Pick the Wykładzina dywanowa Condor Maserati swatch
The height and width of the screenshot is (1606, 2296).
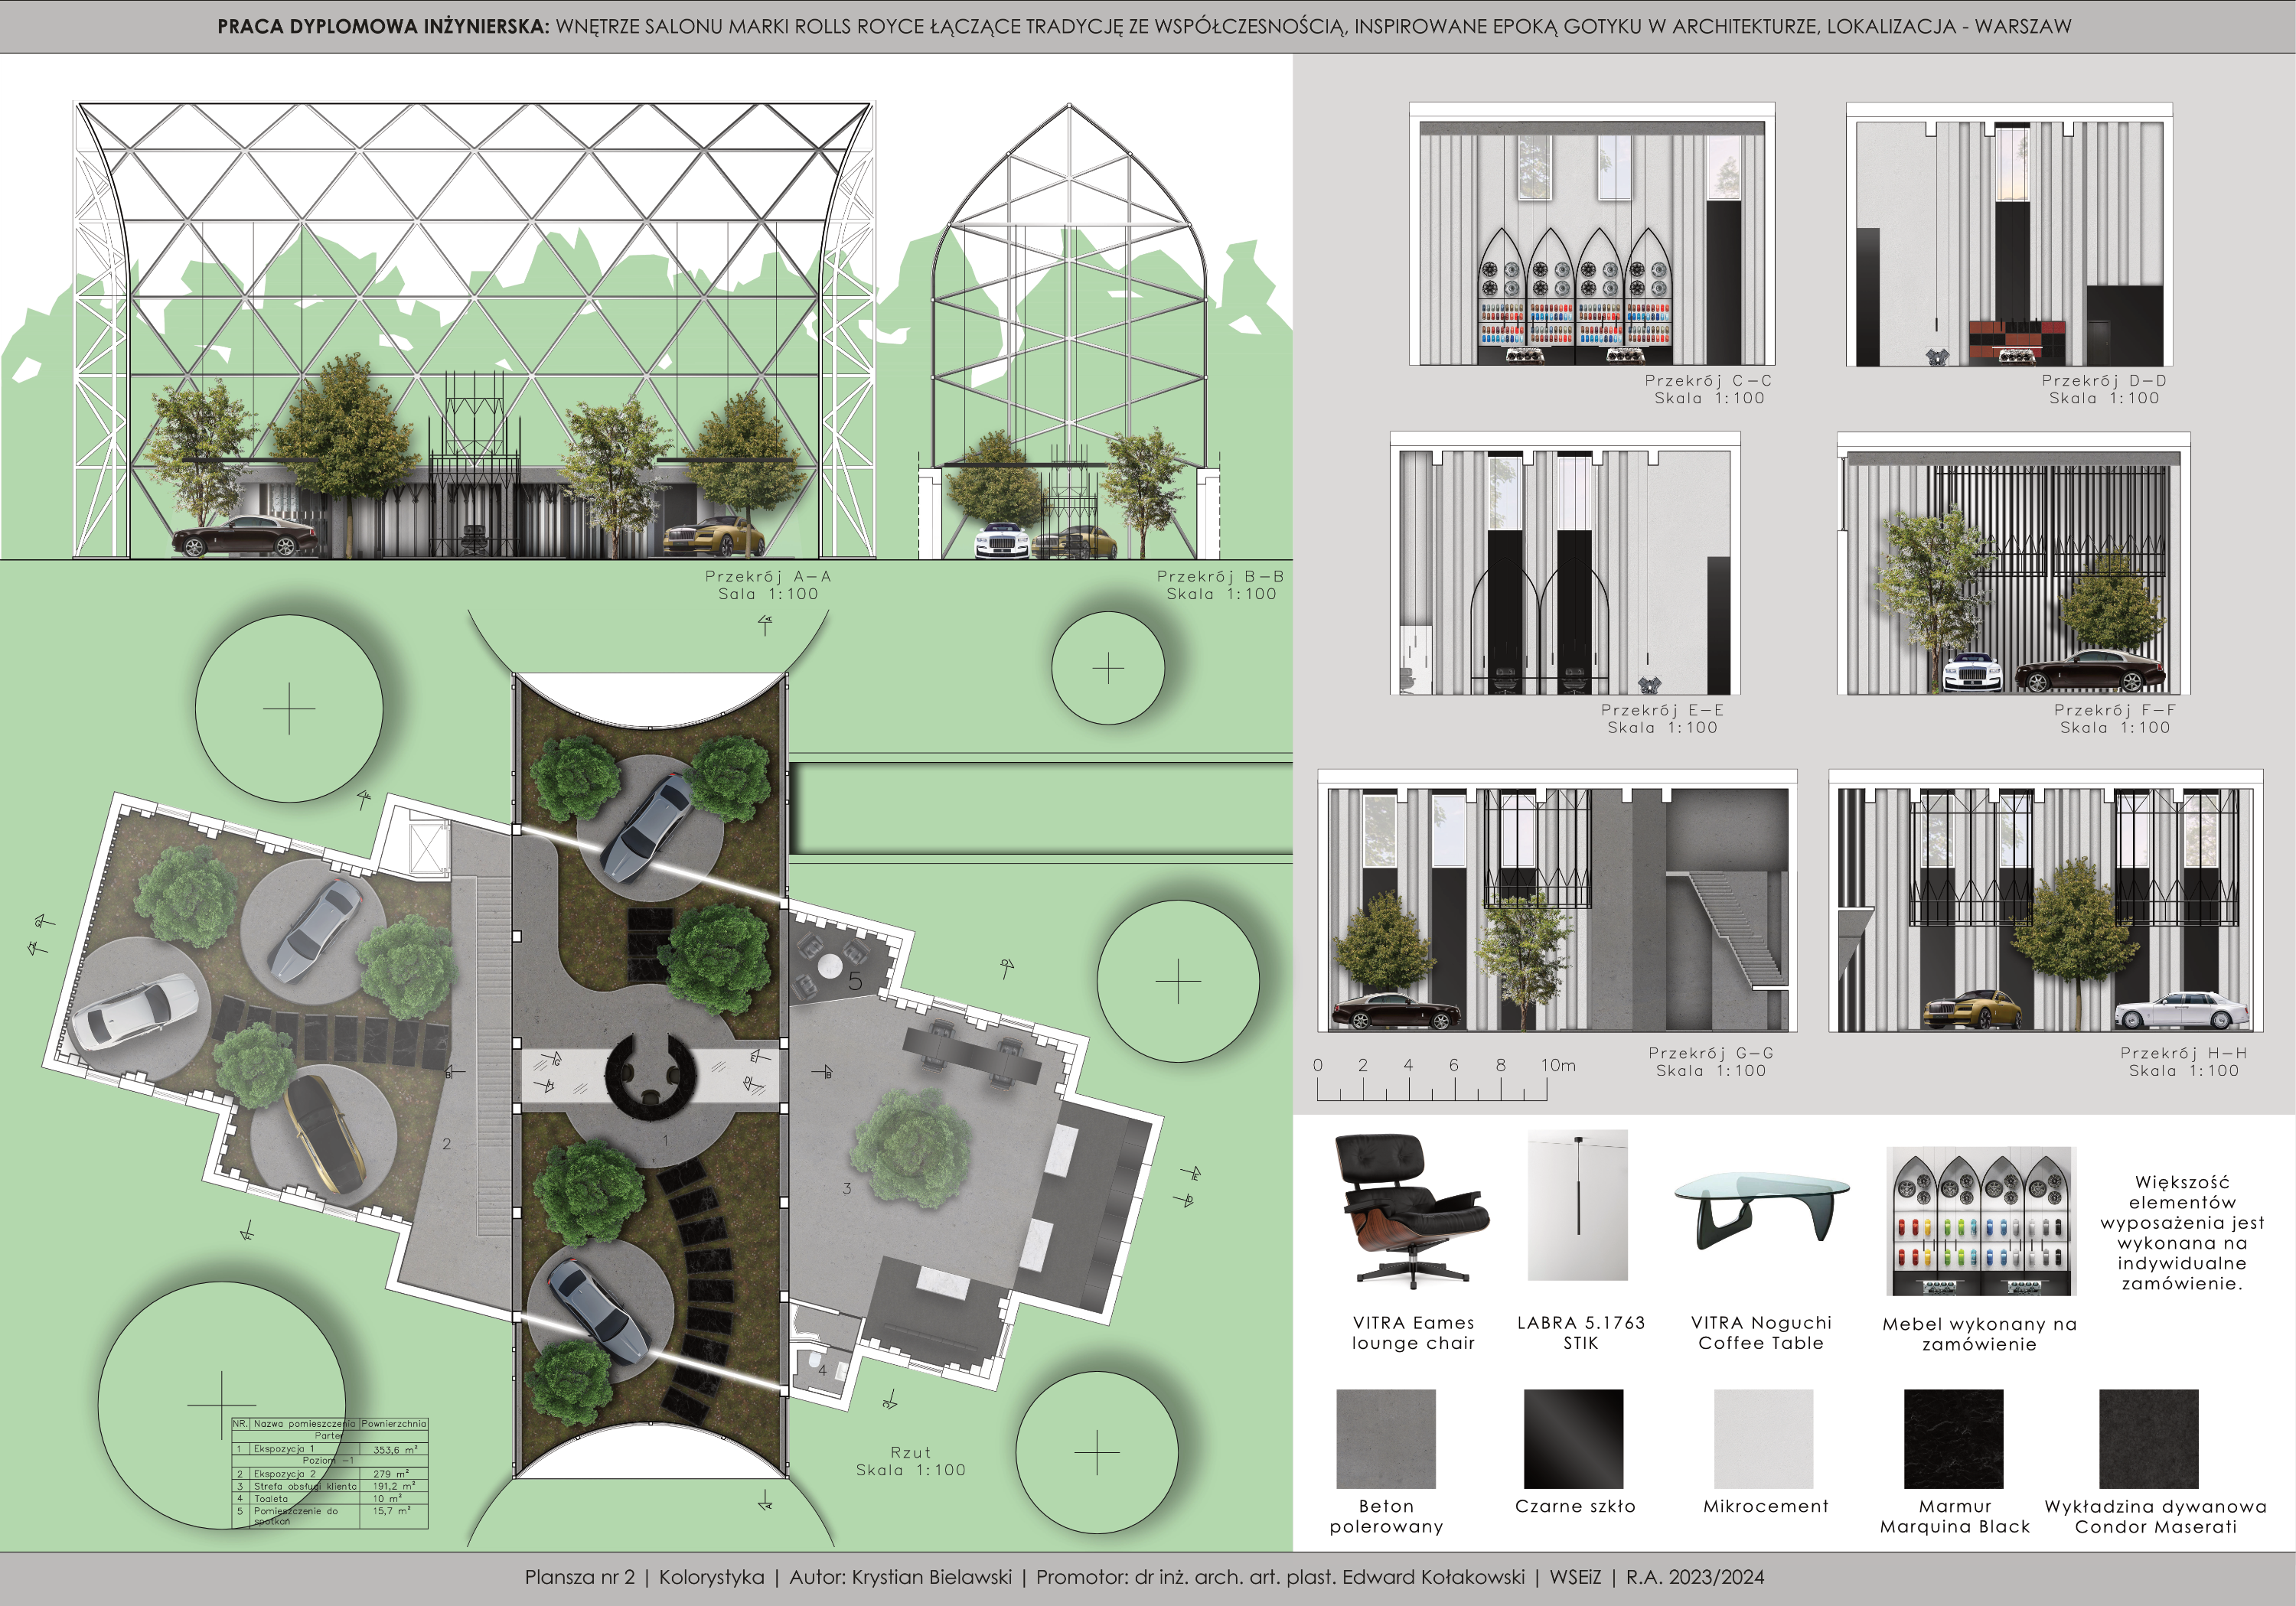[2149, 1438]
